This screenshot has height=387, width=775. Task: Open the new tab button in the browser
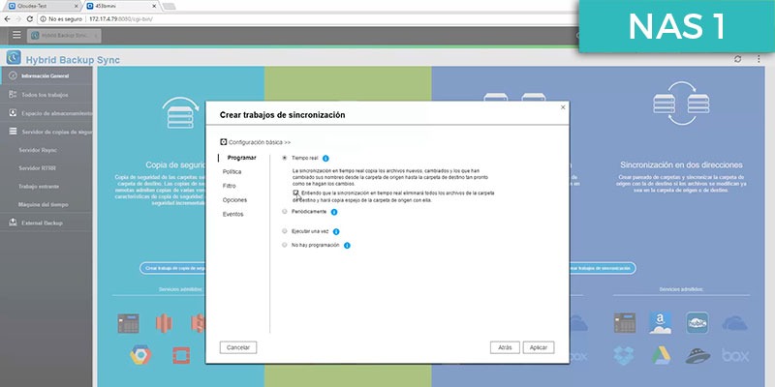tap(169, 6)
